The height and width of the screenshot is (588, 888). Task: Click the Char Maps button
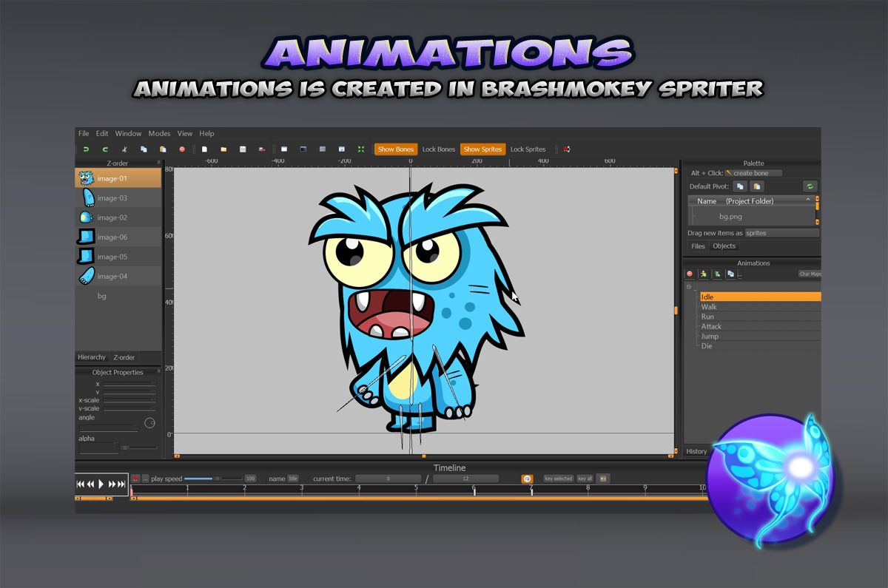(x=810, y=274)
